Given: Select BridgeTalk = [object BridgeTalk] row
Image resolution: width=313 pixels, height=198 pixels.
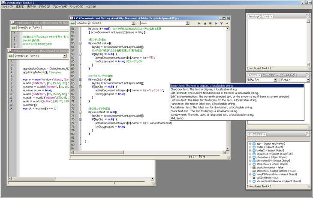Looking at the screenshot, I should pos(274,154).
